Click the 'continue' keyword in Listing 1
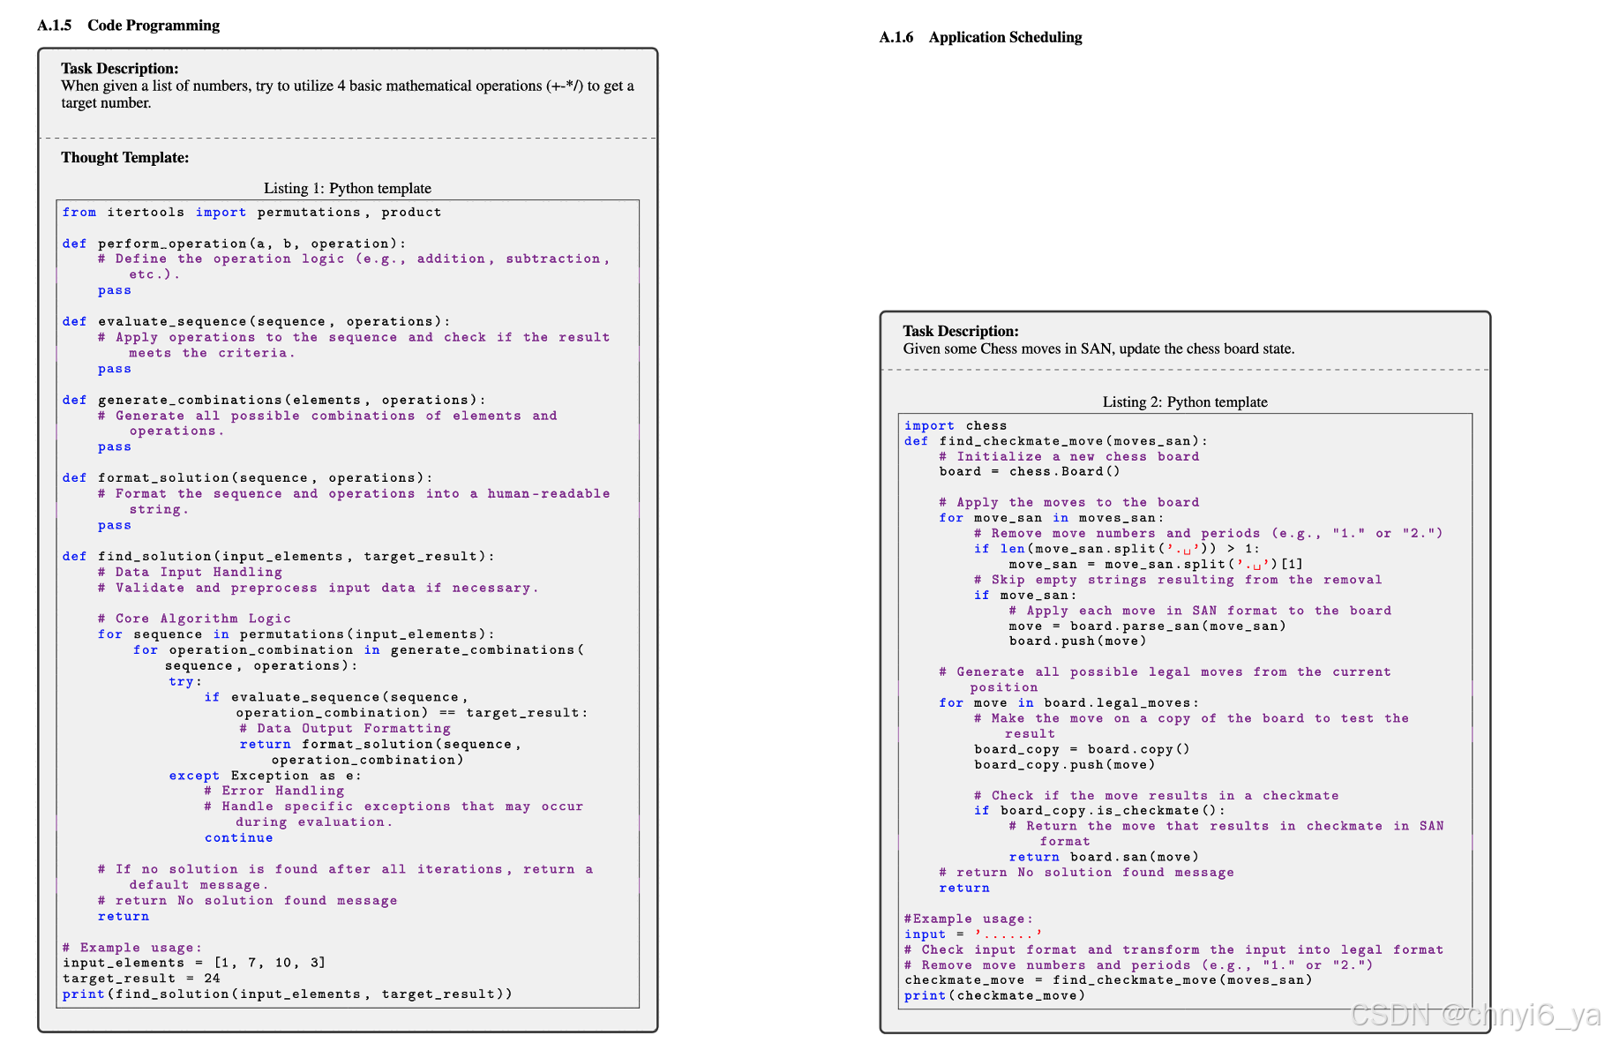The width and height of the screenshot is (1604, 1043). pyautogui.click(x=239, y=837)
